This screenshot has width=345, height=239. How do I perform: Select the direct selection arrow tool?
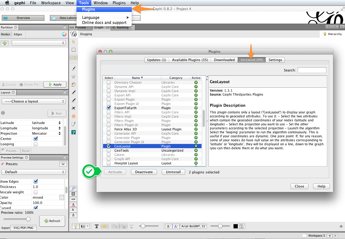tap(74, 42)
